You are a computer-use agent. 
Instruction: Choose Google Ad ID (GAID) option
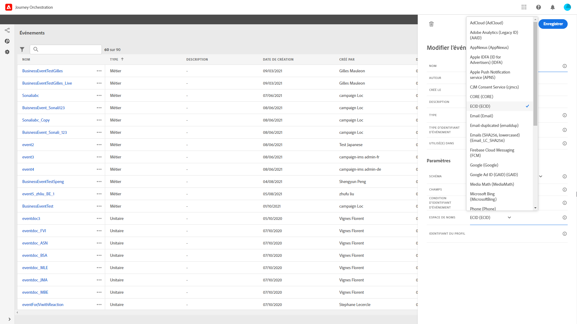click(494, 175)
